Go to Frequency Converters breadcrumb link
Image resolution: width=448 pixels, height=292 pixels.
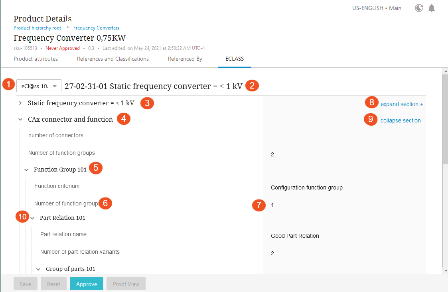(96, 28)
